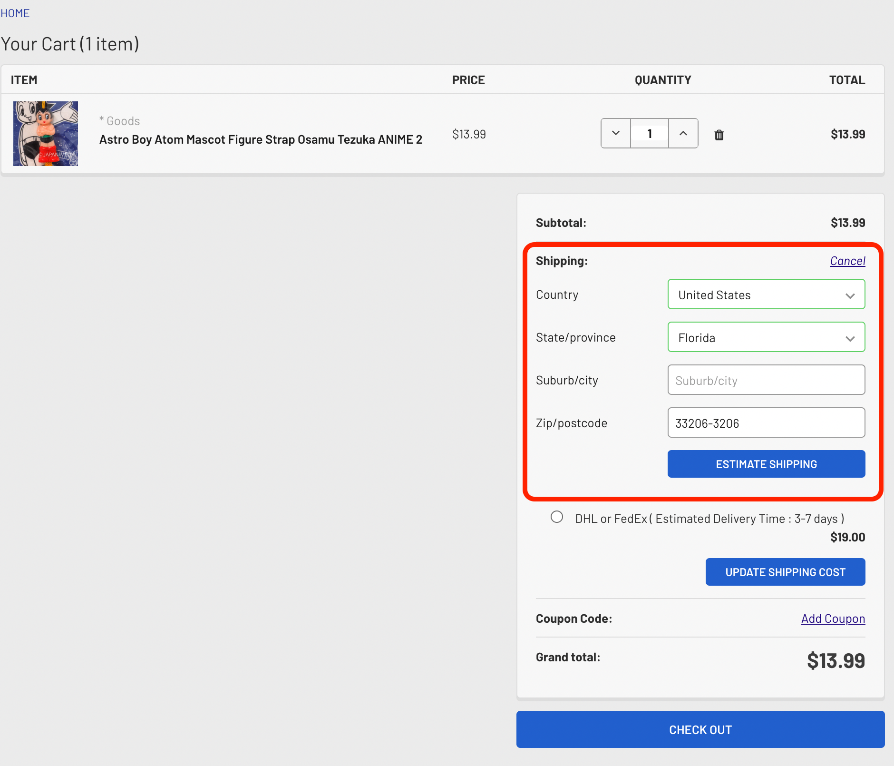Click DHL or FedEx delivery label text
The image size is (894, 766).
[x=709, y=519]
